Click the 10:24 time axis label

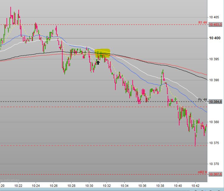(36, 186)
